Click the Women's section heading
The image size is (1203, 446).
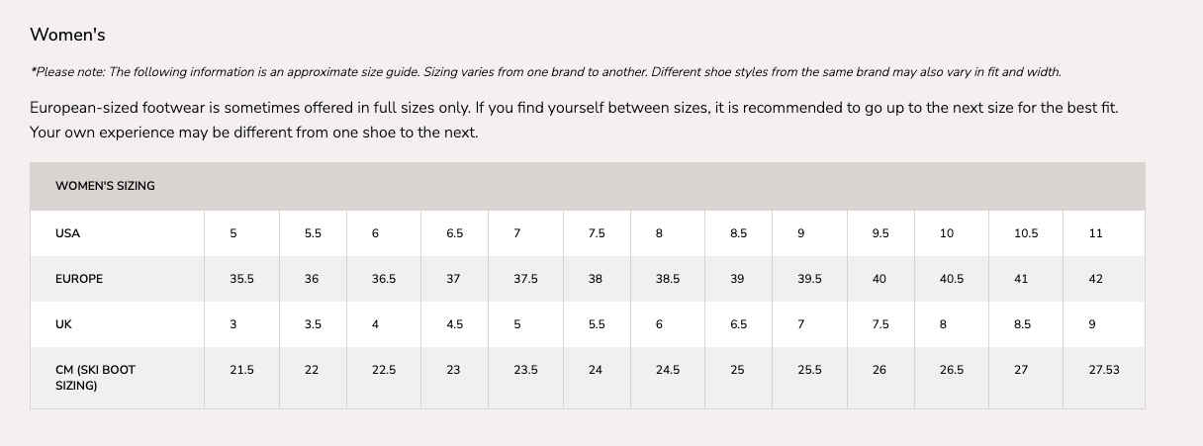pyautogui.click(x=67, y=35)
